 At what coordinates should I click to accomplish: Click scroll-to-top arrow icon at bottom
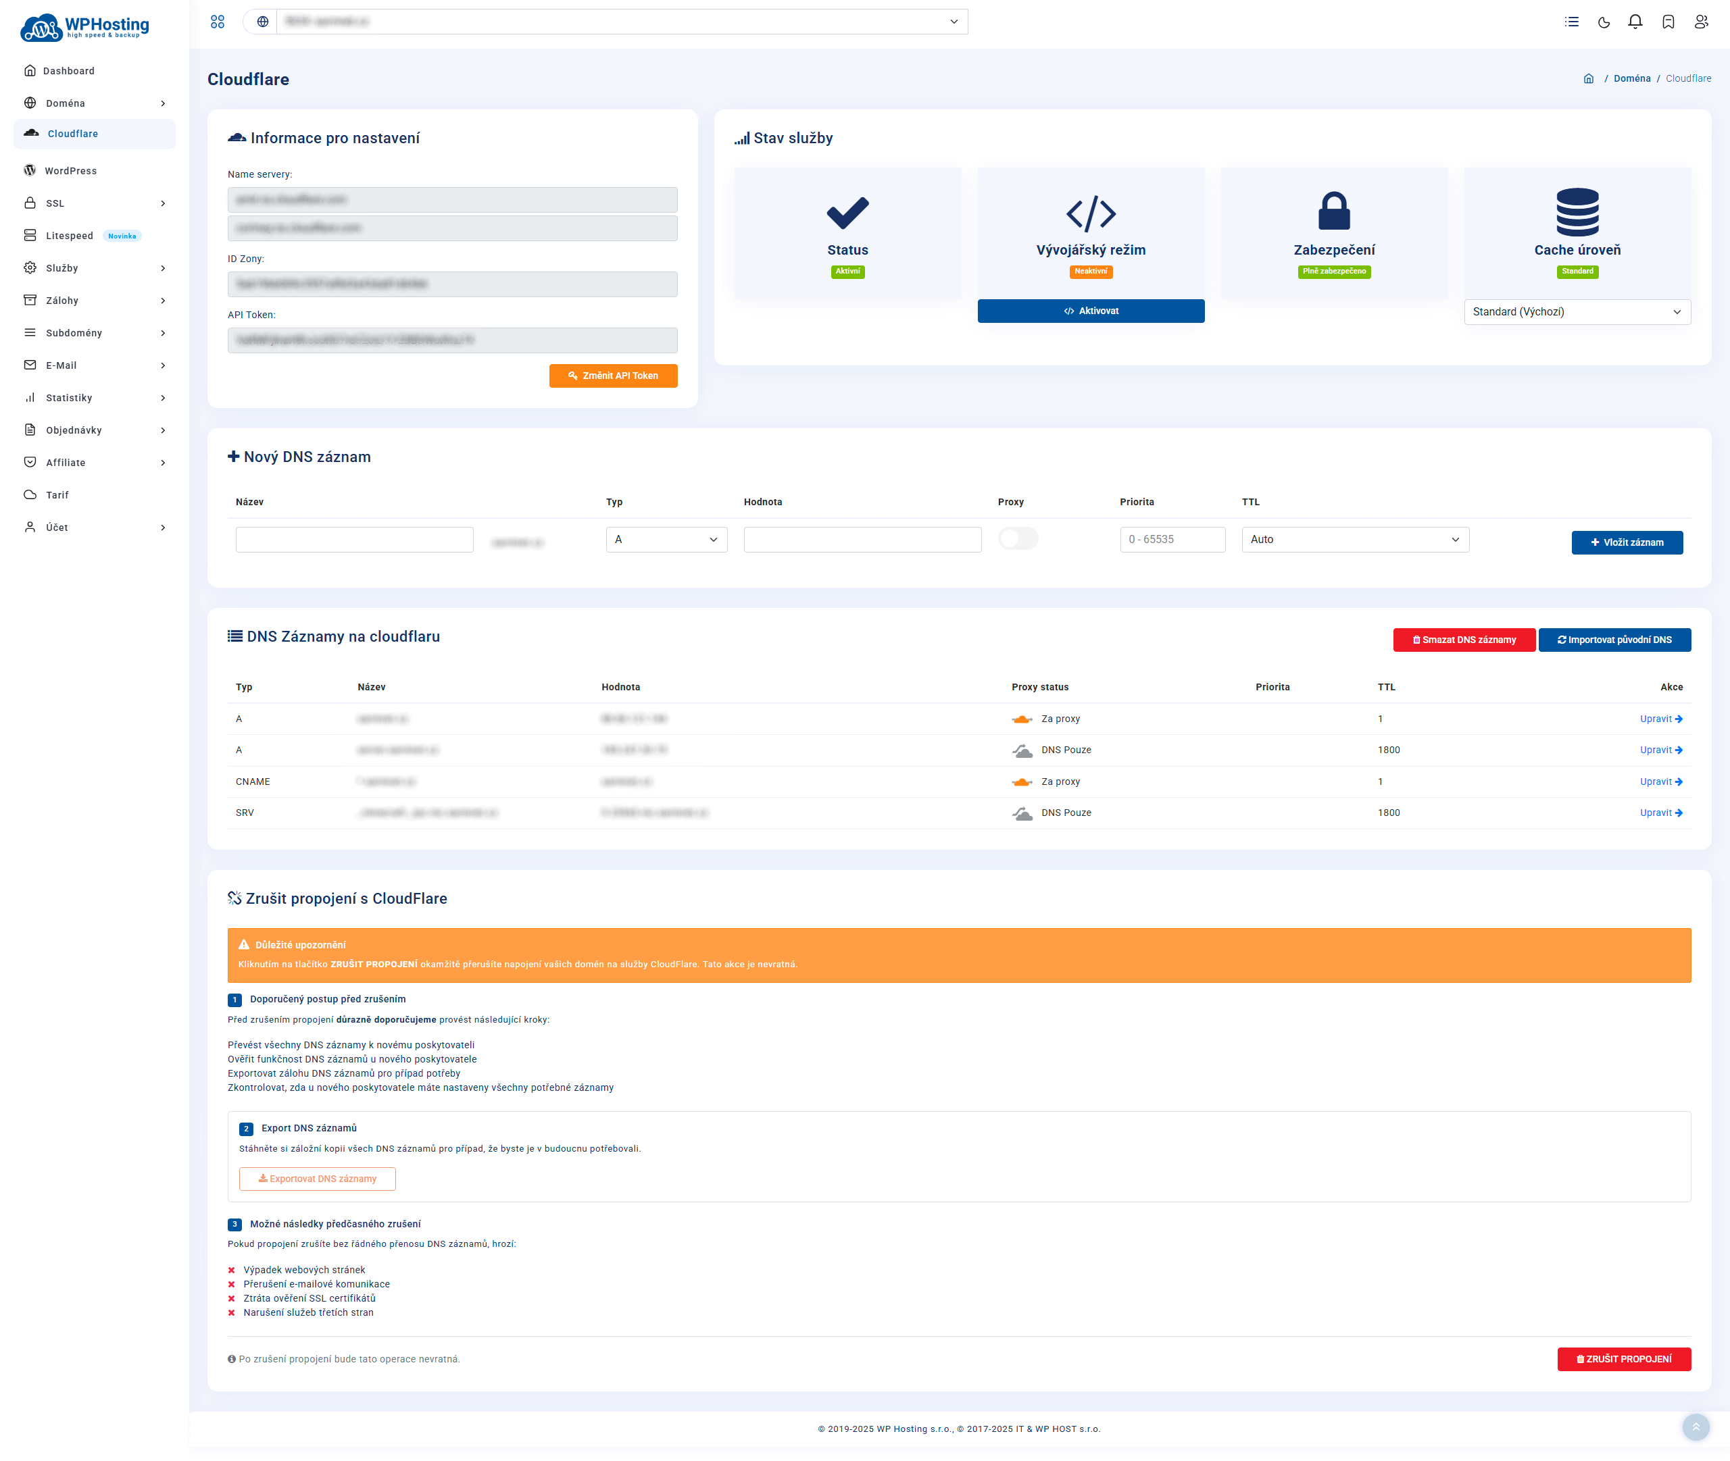point(1696,1427)
